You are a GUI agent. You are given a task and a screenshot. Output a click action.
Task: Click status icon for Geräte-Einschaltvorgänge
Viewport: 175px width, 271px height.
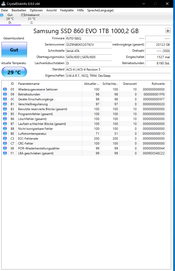click(x=5, y=99)
